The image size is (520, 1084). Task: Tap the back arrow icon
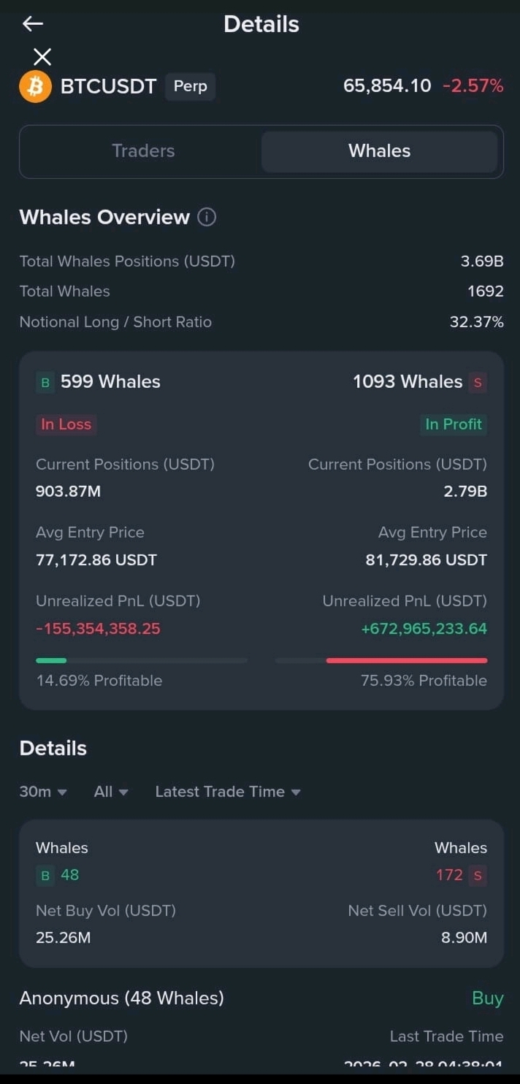[x=33, y=24]
